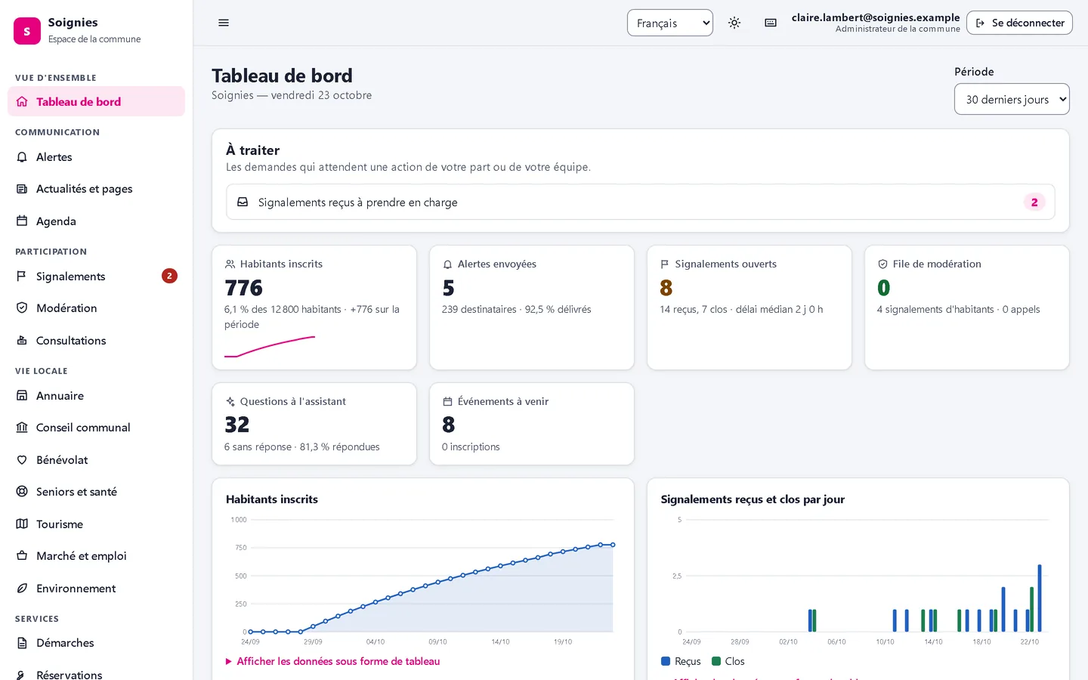Open Conseil communal via its building icon

(x=22, y=428)
